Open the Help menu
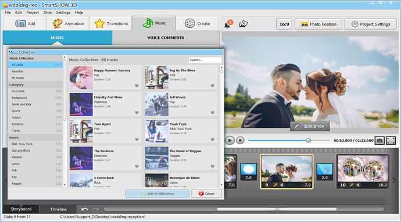 pos(79,12)
